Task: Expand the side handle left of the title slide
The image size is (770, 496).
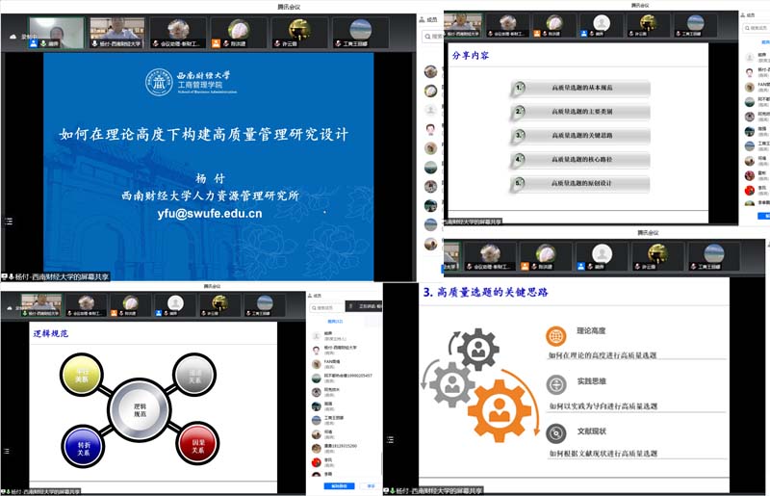Action: click(9, 222)
